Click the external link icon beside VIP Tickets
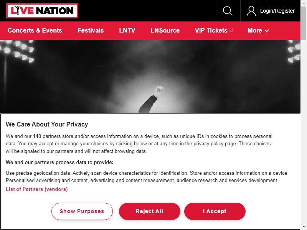The height and width of the screenshot is (230, 307). pyautogui.click(x=231, y=30)
